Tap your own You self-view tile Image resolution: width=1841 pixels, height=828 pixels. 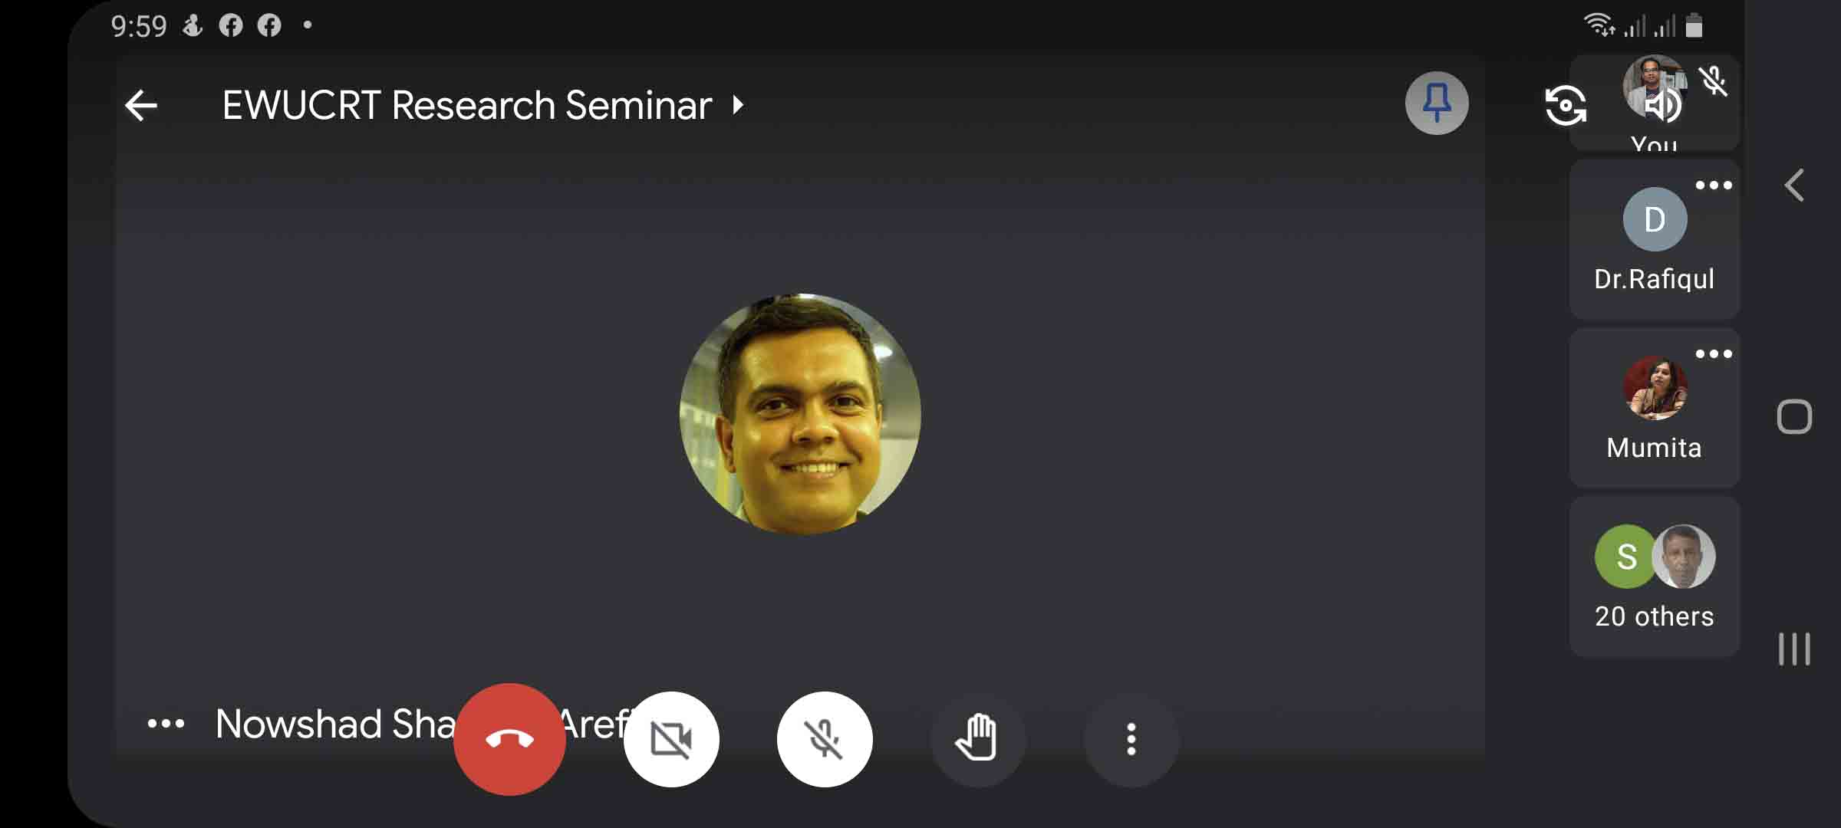coord(1655,103)
